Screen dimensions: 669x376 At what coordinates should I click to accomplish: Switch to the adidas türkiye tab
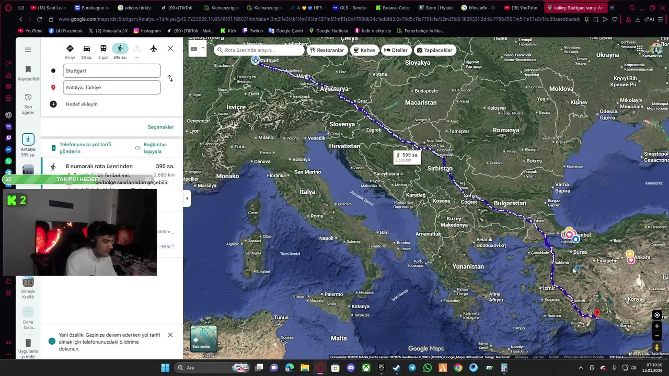pos(135,8)
